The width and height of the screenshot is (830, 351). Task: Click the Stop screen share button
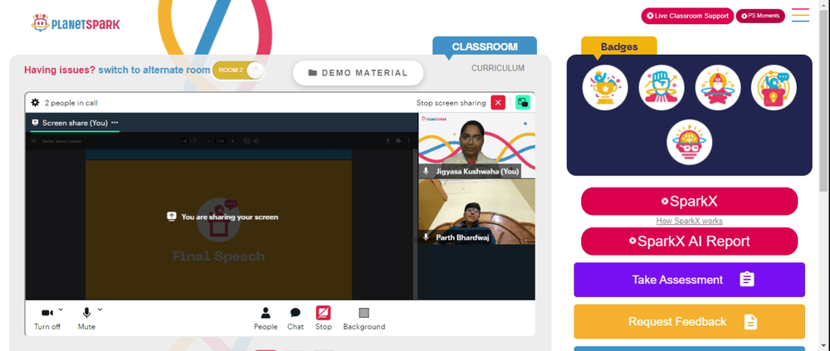pos(324,319)
